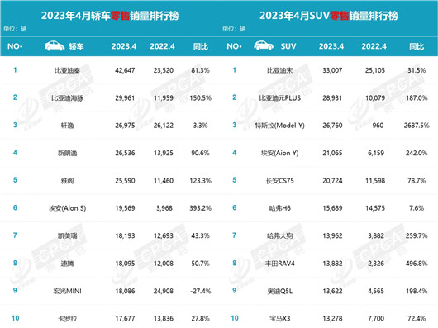Click the sedan table 同比 column header
438x328 pixels.
[201, 46]
